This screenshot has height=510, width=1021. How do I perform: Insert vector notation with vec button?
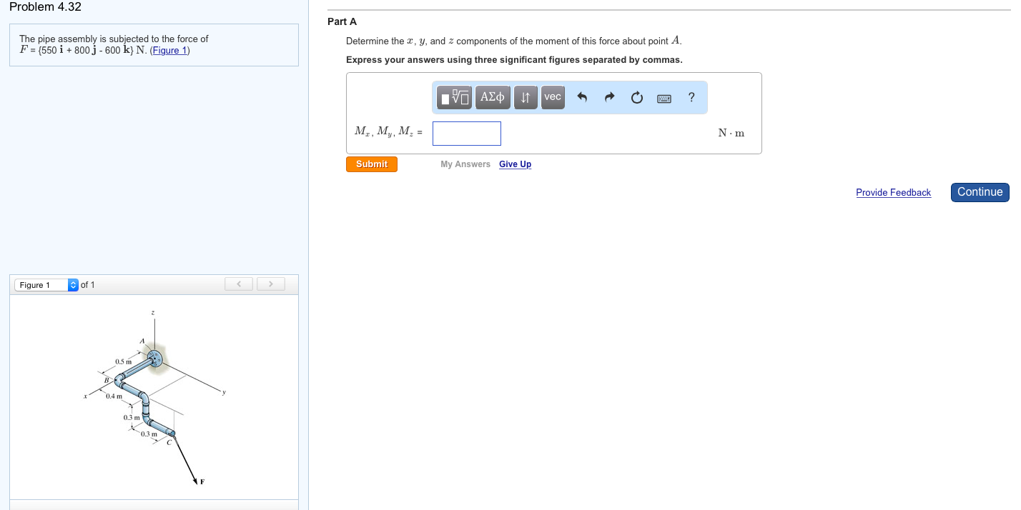(553, 97)
